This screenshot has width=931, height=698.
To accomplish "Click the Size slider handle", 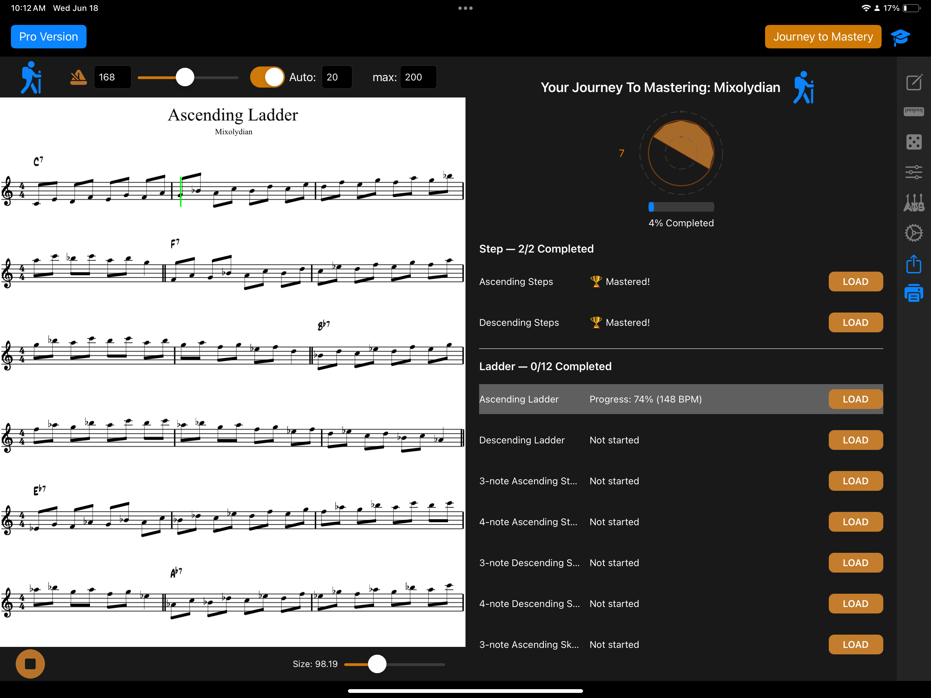I will (x=377, y=664).
